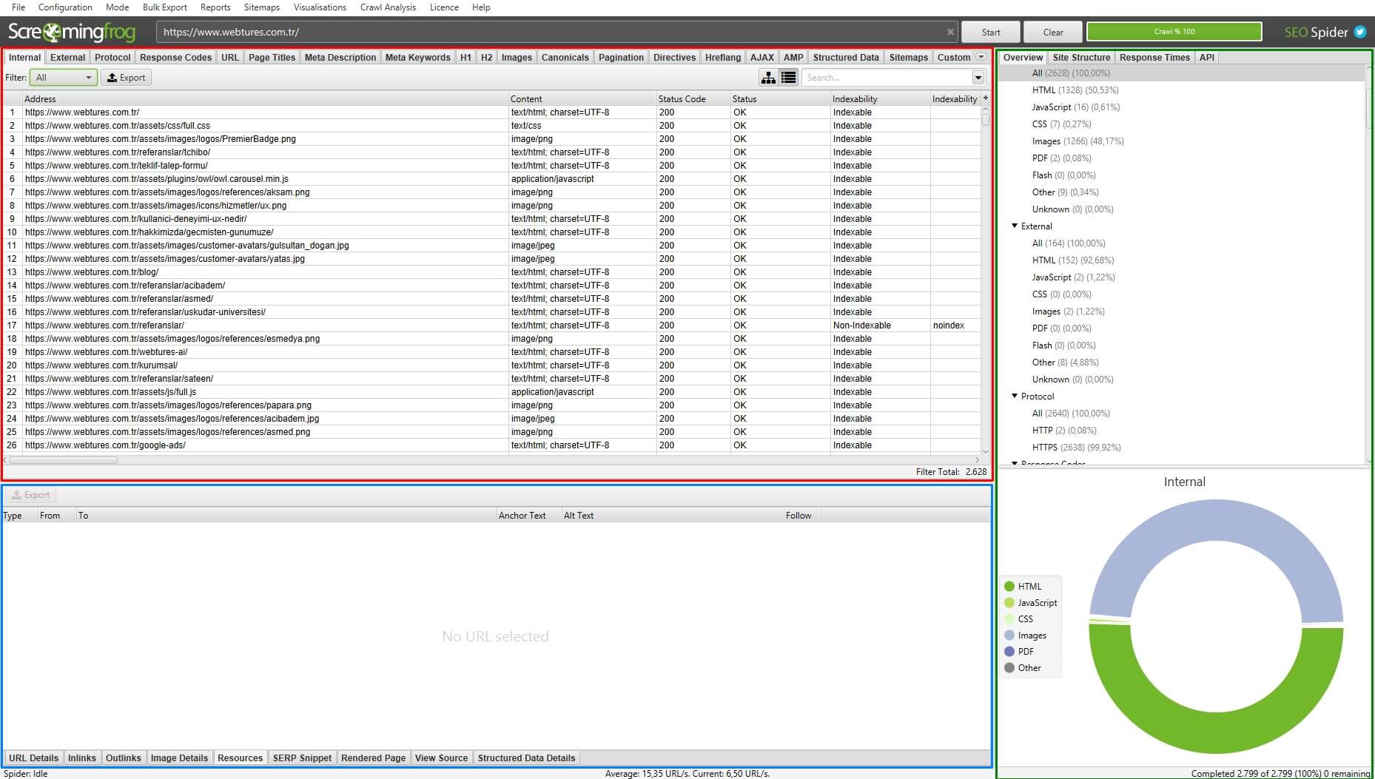Click the HTML legend color dot
The image size is (1375, 779).
pos(1009,586)
